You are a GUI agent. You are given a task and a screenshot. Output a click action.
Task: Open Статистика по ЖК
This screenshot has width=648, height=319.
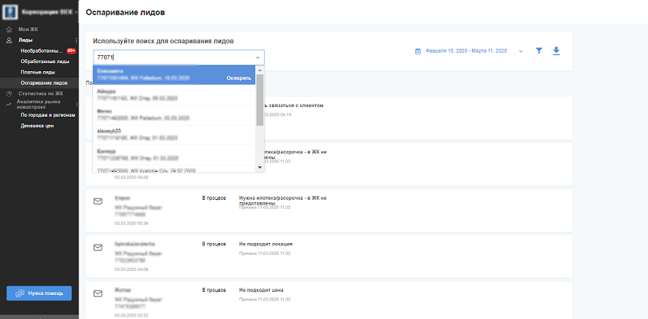(x=41, y=94)
